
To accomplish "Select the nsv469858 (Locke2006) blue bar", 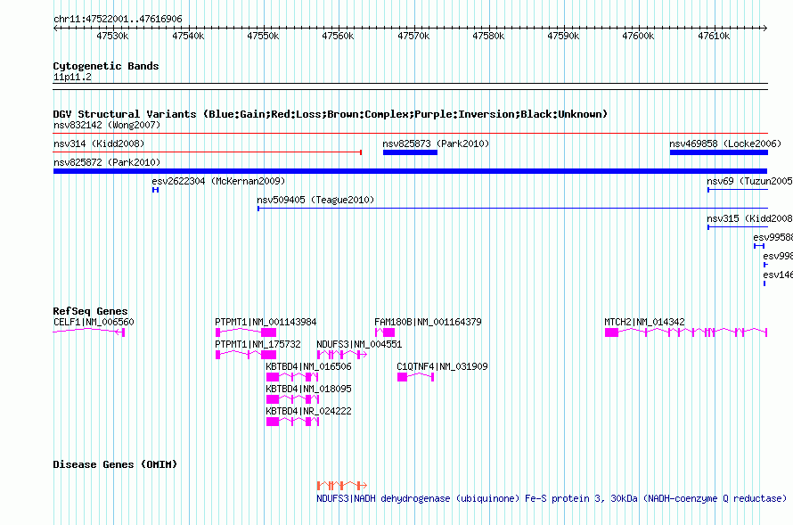I will [719, 152].
